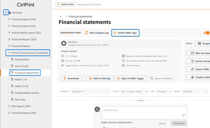Open the View Chapter Log
Image resolution: width=210 pixels, height=128 pixels.
(97, 33)
